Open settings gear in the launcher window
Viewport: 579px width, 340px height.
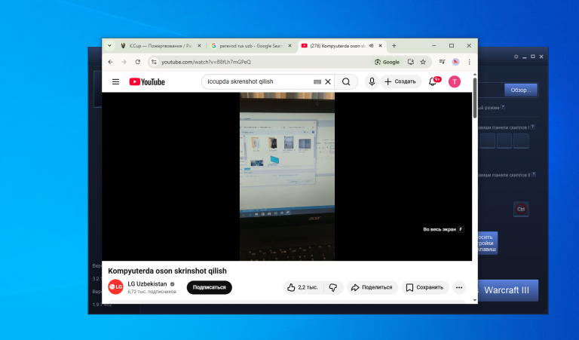[516, 57]
